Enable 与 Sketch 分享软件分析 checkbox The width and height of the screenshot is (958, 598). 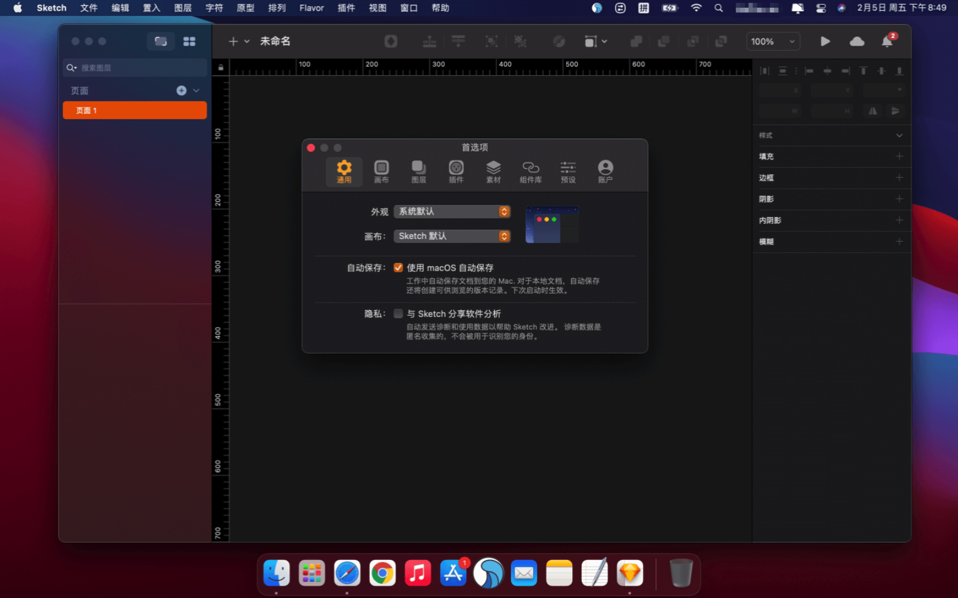[x=398, y=314]
